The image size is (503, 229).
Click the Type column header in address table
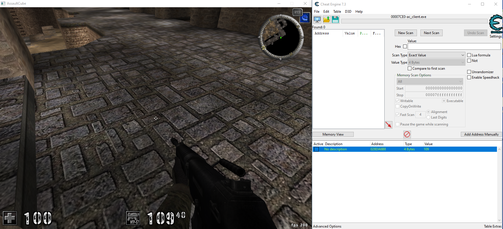point(413,144)
